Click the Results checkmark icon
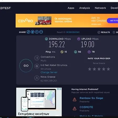 99,32
